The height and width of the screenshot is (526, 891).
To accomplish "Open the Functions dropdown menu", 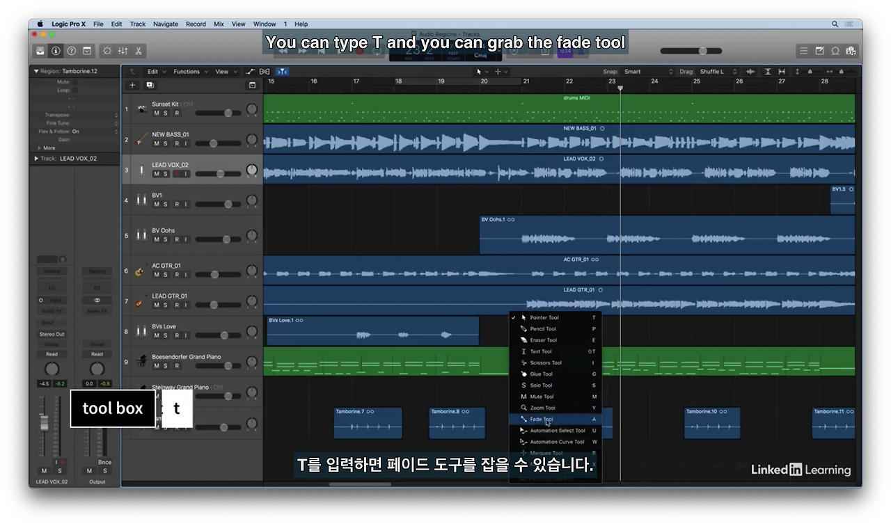I will (189, 72).
